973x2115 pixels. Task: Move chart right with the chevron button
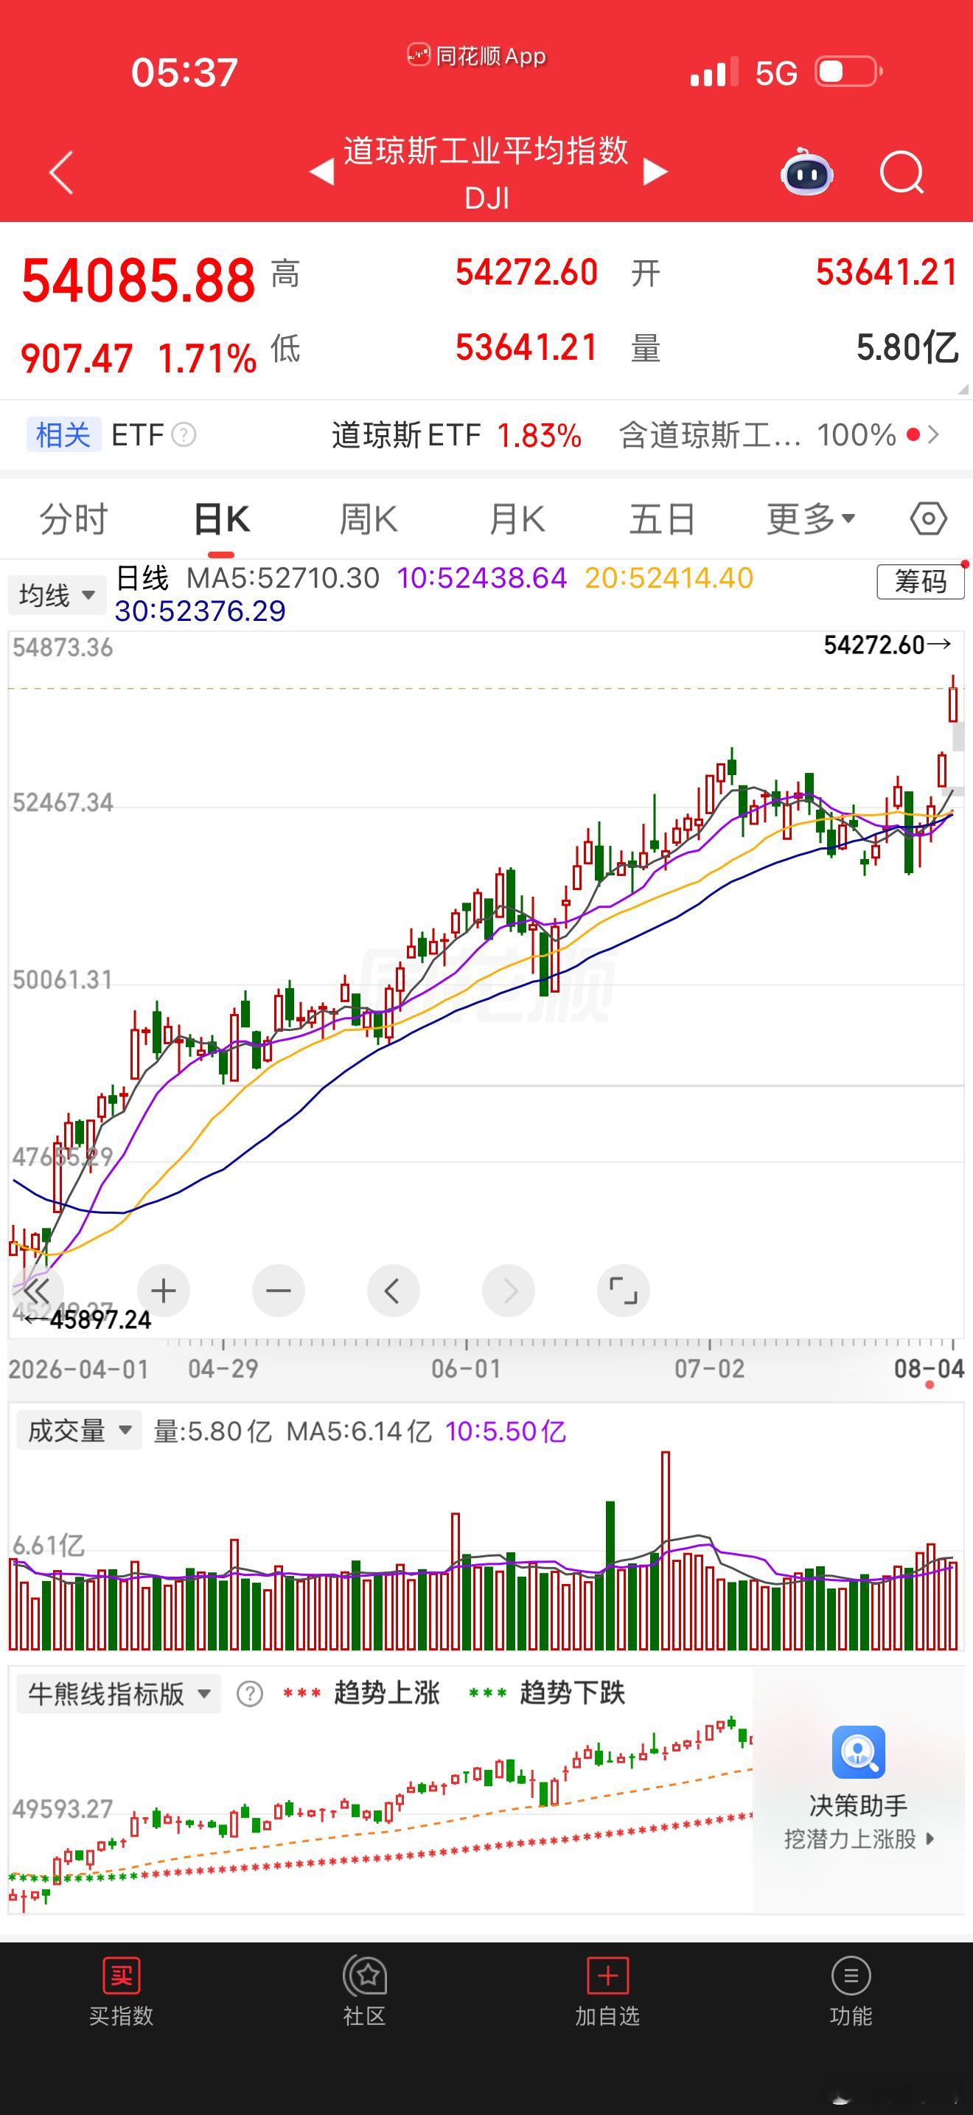tap(509, 1290)
